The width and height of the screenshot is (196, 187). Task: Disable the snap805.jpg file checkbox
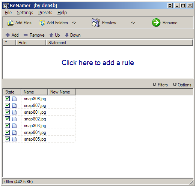coord(7,139)
